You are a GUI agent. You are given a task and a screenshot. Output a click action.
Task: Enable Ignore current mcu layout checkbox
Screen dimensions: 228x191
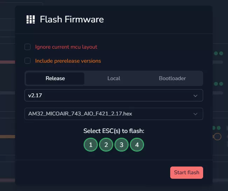(27, 47)
